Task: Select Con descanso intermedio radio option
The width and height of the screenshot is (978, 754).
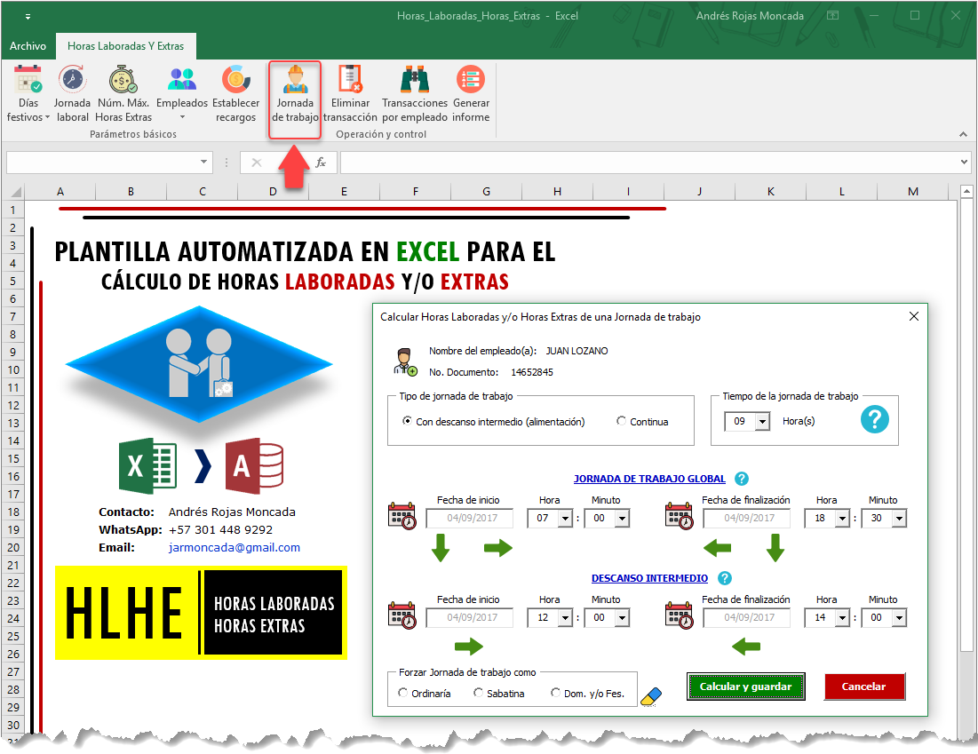Action: click(x=408, y=421)
